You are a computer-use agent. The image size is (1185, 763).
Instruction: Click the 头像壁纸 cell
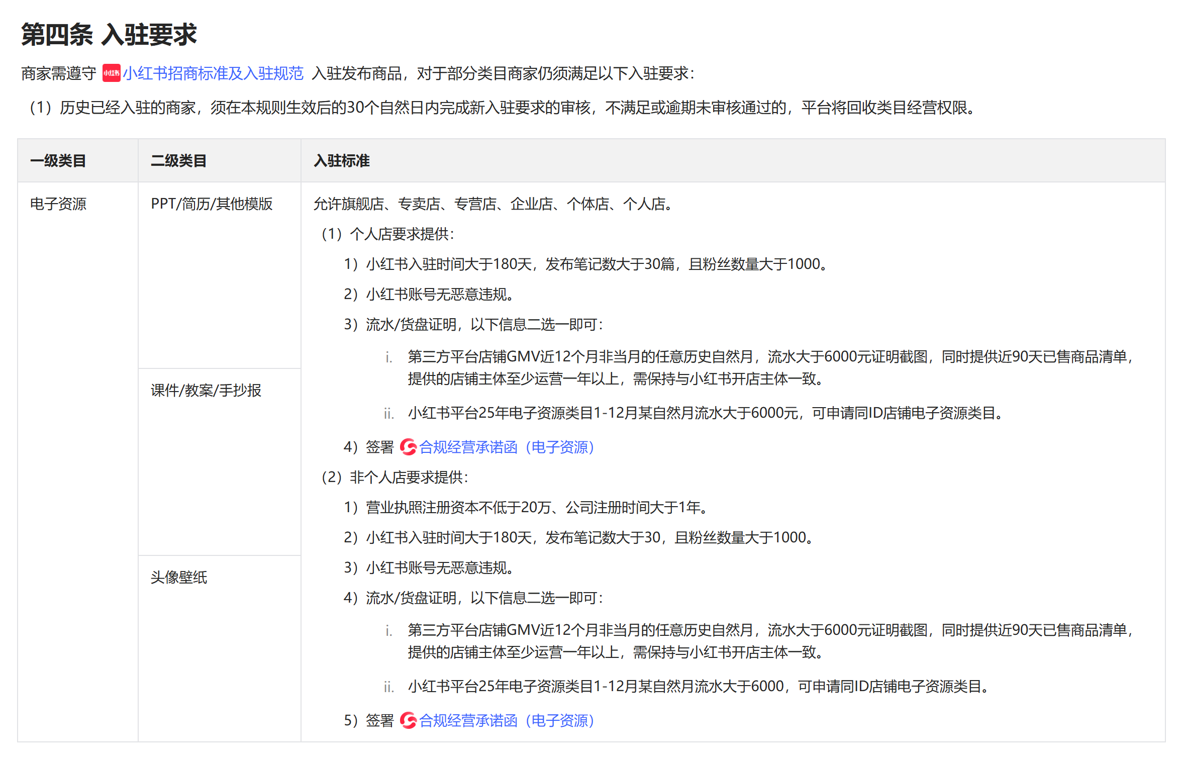[x=178, y=577]
